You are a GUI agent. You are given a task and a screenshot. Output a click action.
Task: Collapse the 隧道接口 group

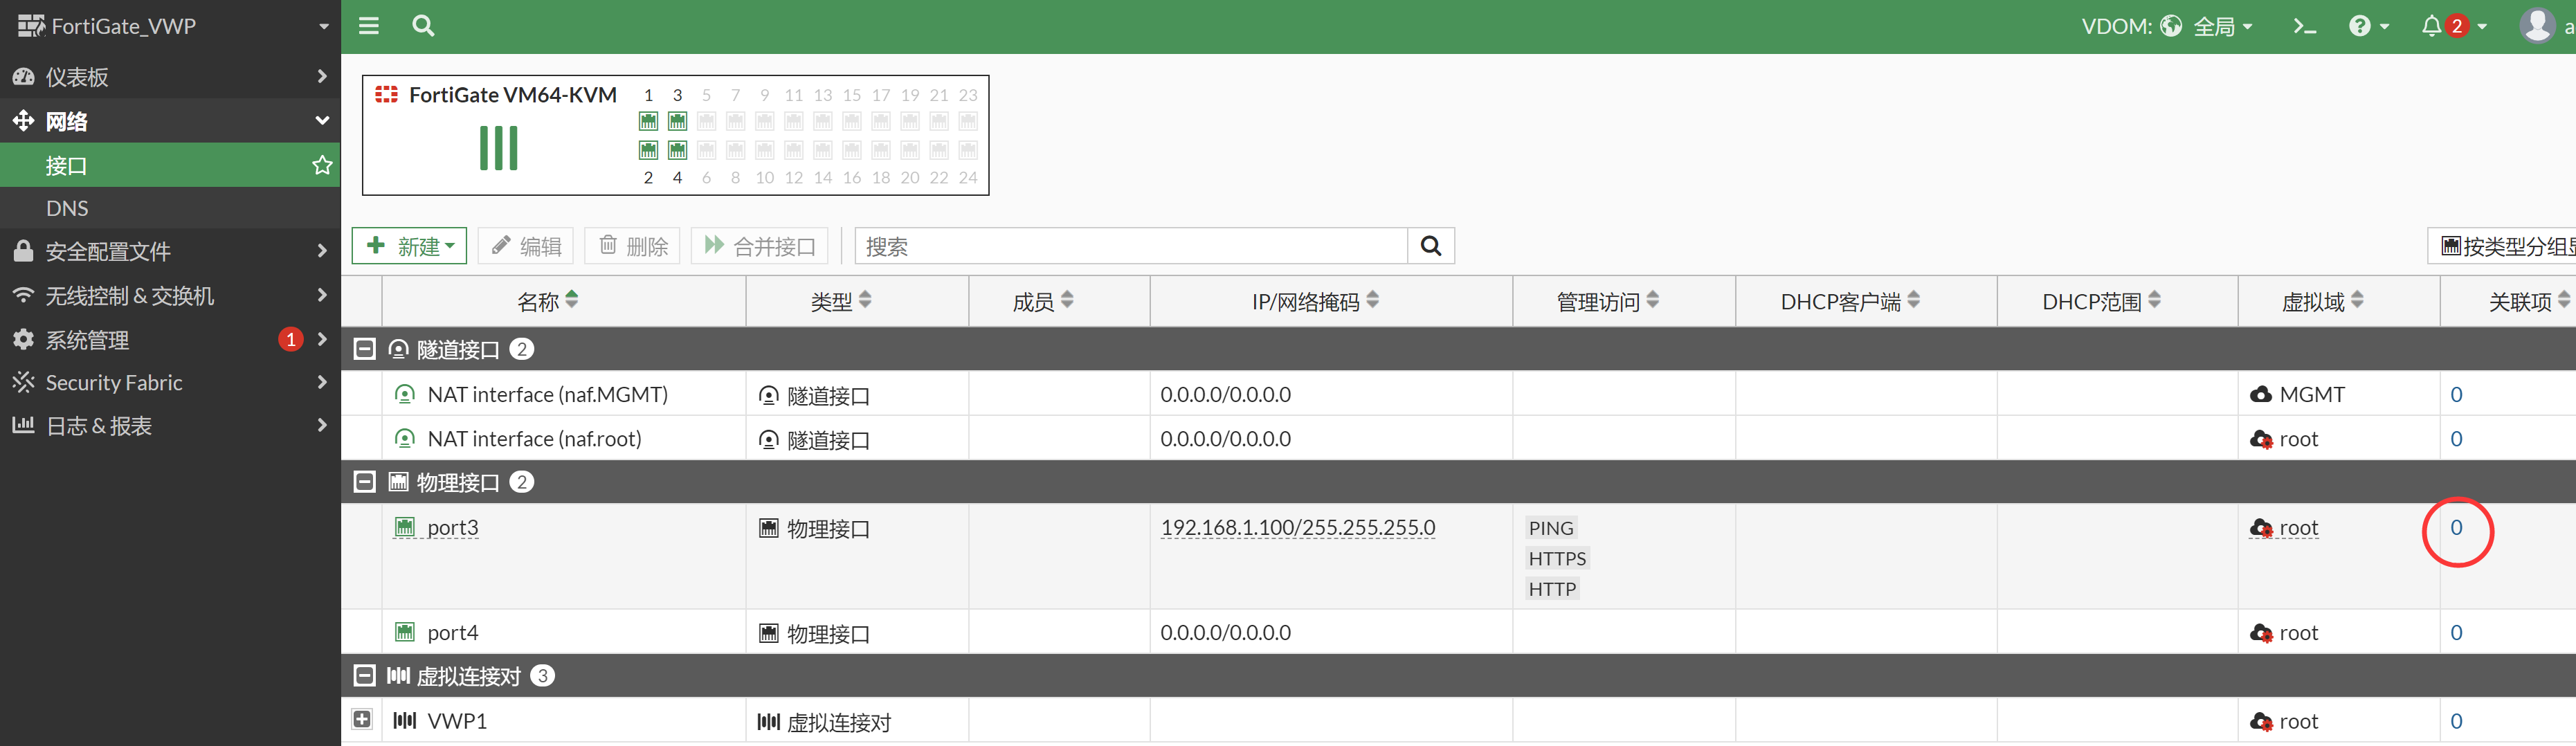tap(365, 349)
